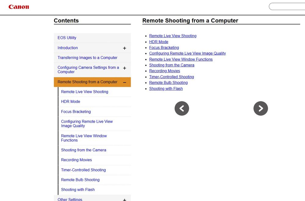Expand the Introduction section

pyautogui.click(x=124, y=48)
